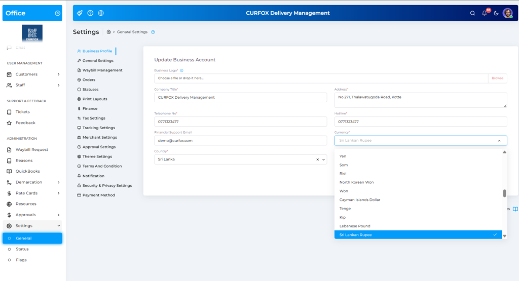Collapse the Currency dropdown
The height and width of the screenshot is (281, 519).
[499, 141]
